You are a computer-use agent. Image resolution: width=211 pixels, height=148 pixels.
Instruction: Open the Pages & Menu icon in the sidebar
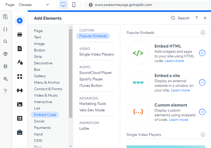click(20, 48)
